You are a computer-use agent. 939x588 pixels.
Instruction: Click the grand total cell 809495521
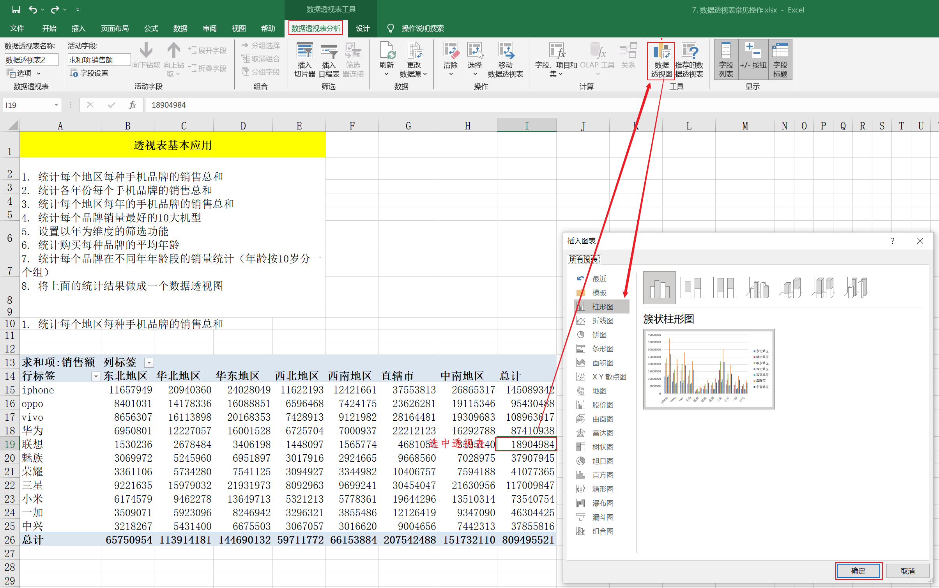(527, 540)
